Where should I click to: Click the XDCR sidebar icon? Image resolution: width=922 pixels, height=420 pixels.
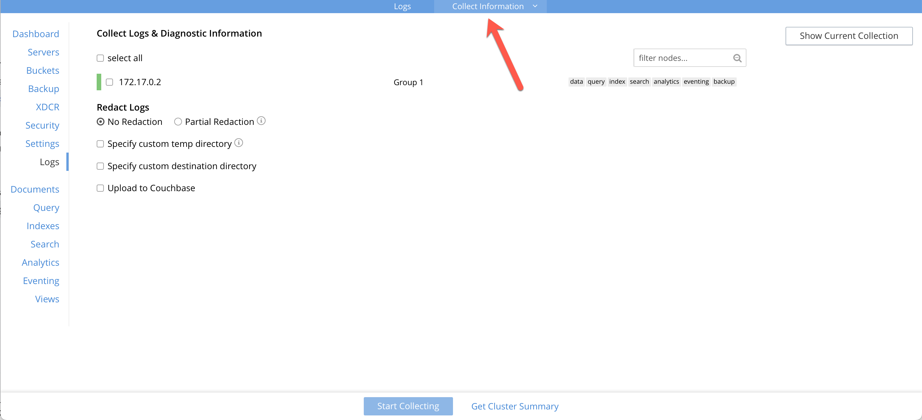point(47,106)
